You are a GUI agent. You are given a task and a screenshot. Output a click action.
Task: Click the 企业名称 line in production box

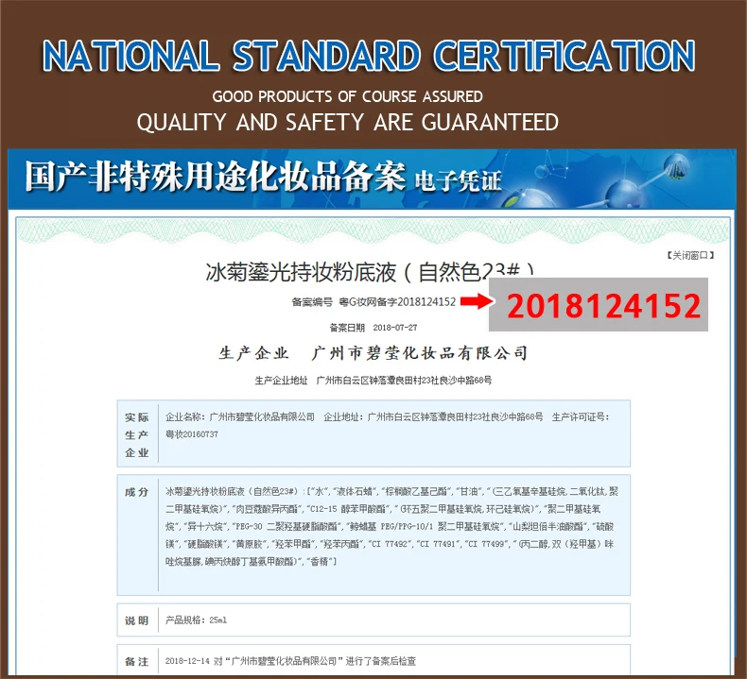[388, 416]
